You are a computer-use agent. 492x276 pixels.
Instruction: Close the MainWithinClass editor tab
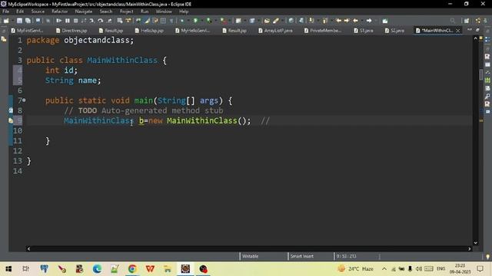point(458,31)
